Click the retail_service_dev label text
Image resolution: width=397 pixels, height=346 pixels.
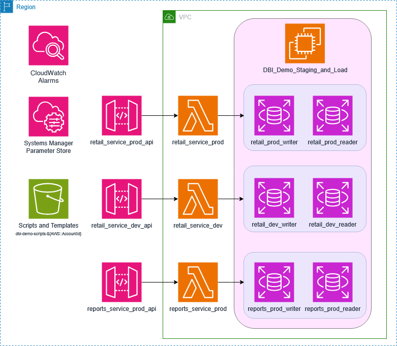198,226
